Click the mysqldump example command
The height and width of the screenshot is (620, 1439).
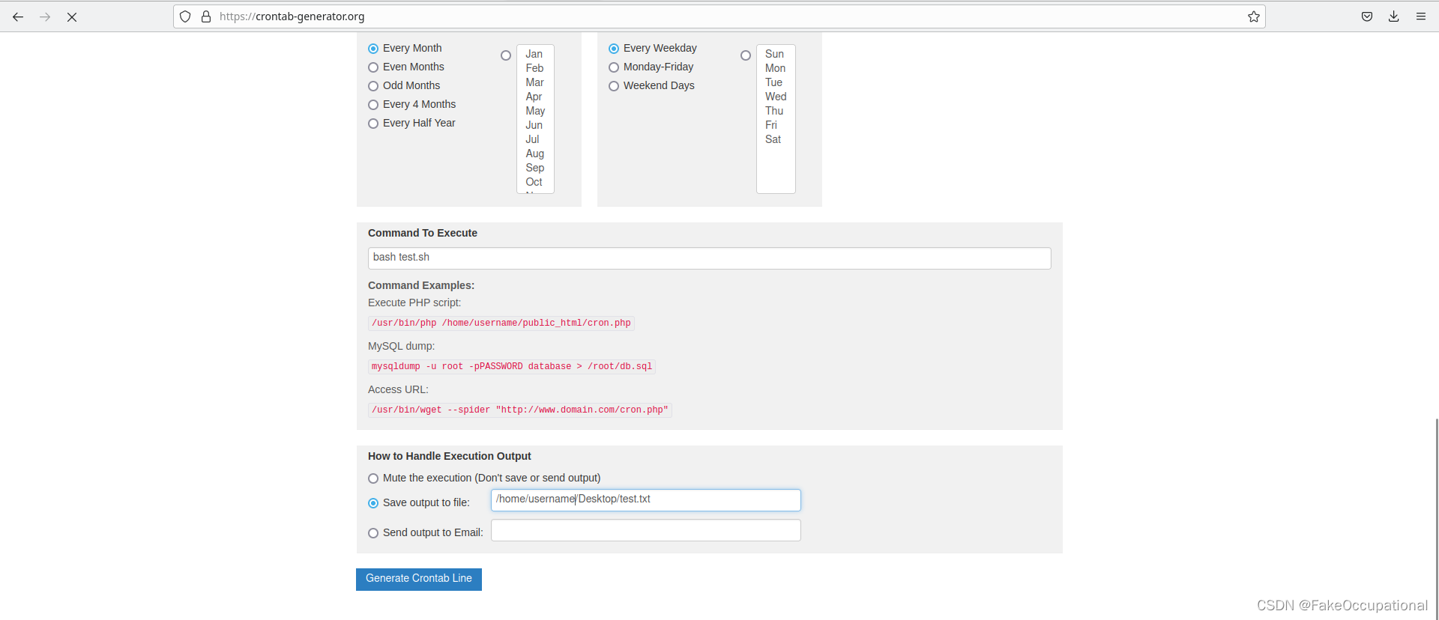pyautogui.click(x=512, y=367)
